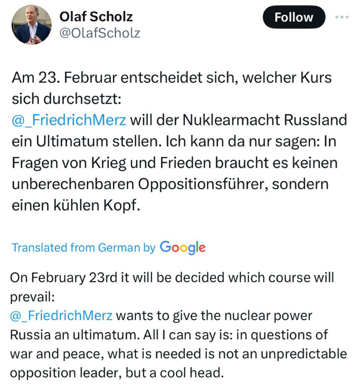This screenshot has width=362, height=387.
Task: Click the display name Olaf Scholz
Action: pyautogui.click(x=96, y=16)
